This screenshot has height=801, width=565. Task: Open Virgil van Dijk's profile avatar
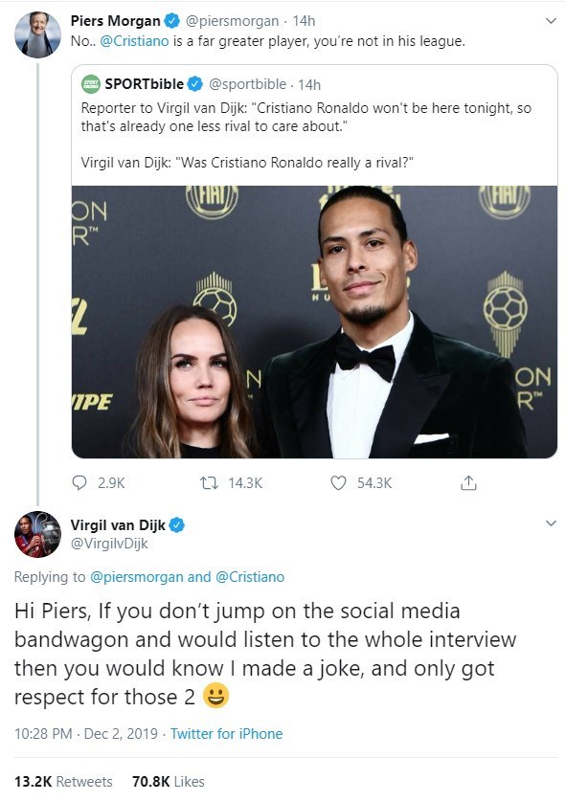(37, 534)
